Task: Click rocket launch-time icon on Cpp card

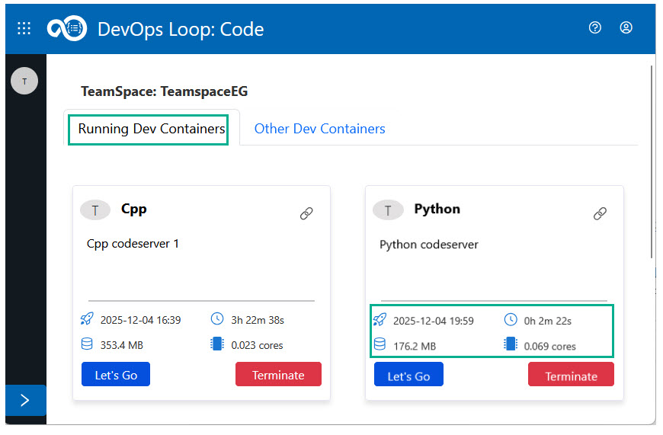Action: tap(86, 319)
